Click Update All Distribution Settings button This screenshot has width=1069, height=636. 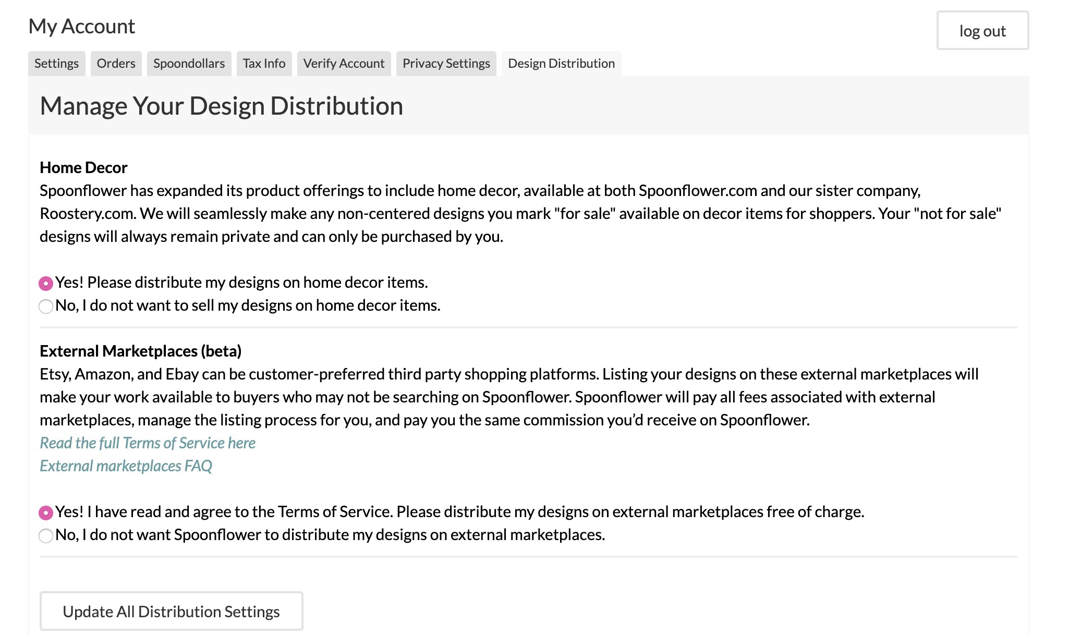point(171,611)
